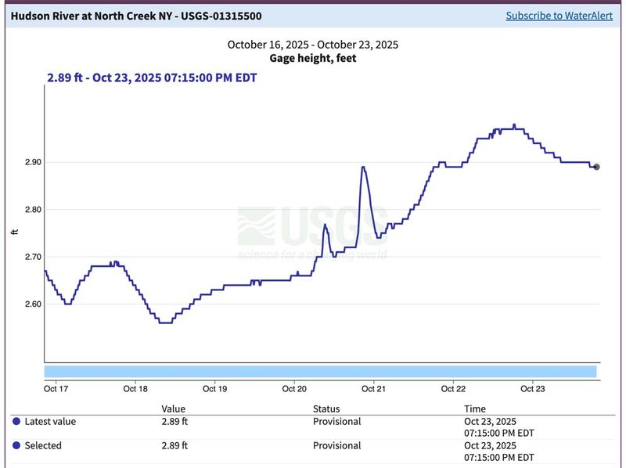Click the highest peak of the line after Oct 22

pos(514,124)
